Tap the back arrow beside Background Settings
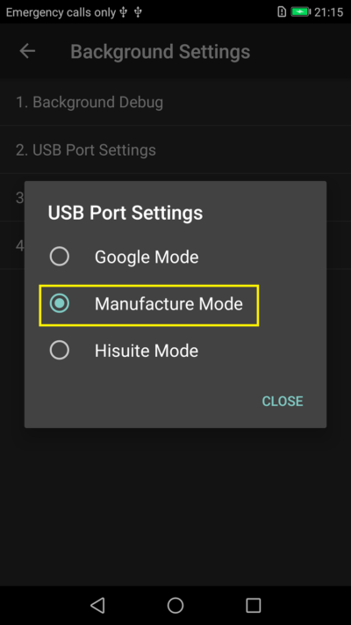 [x=27, y=51]
